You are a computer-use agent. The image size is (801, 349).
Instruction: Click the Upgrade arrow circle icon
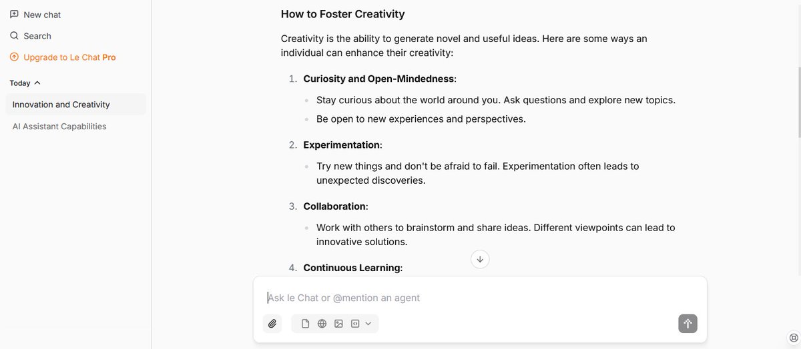point(14,57)
